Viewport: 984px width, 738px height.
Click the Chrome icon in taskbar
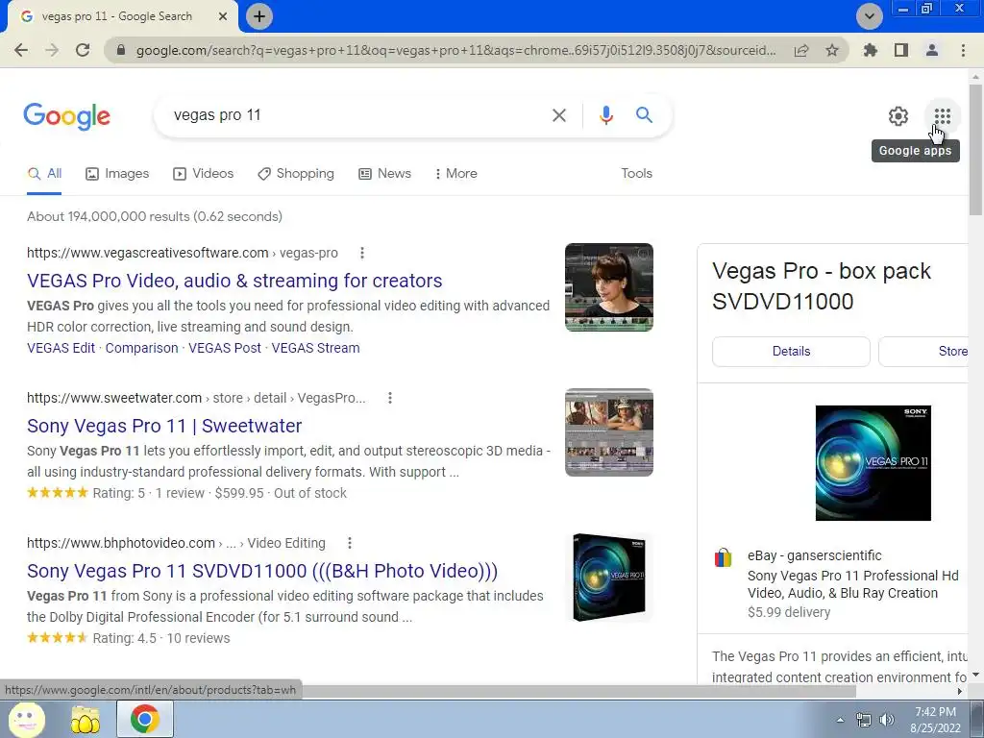click(144, 720)
